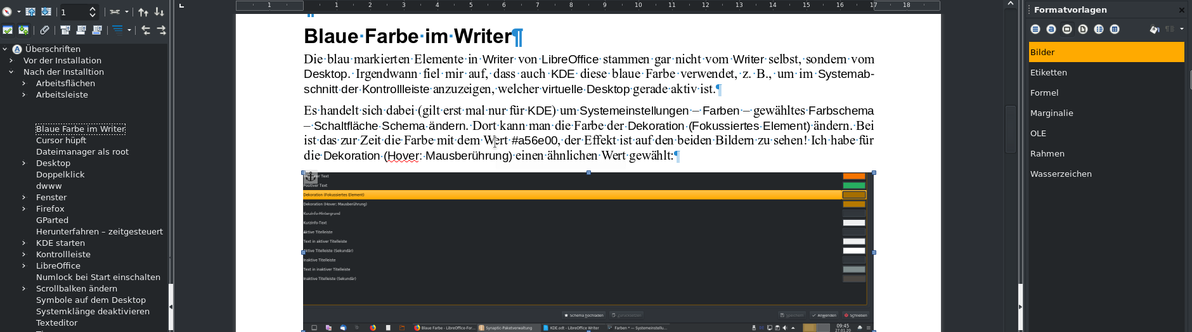The image size is (1192, 332).
Task: Select the Marginalie frame style
Action: [x=1106, y=113]
